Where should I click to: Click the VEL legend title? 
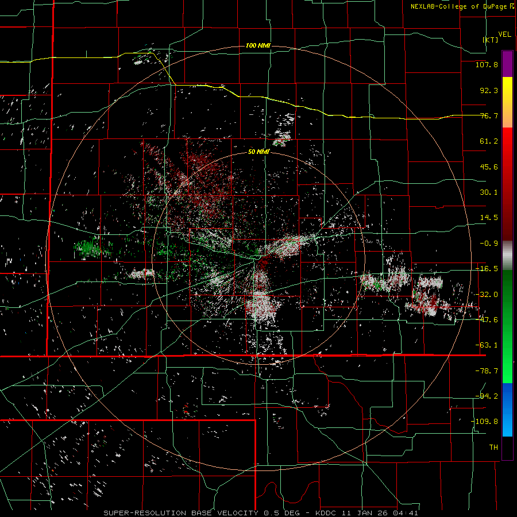click(504, 34)
